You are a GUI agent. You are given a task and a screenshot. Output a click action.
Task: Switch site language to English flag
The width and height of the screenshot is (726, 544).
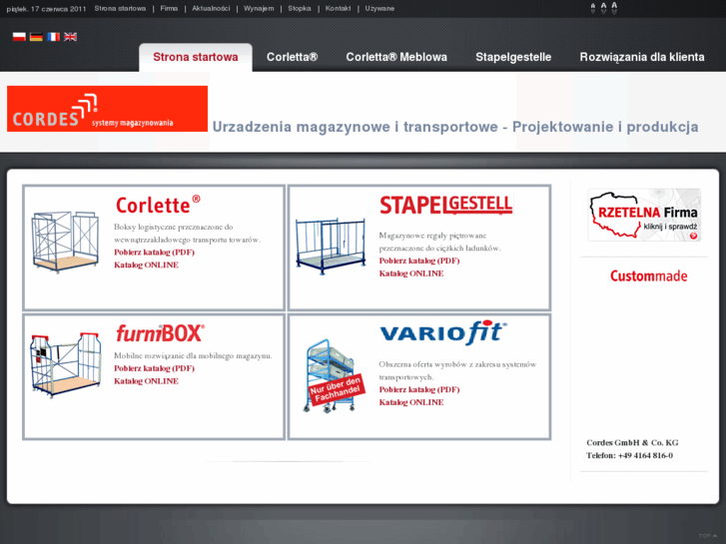tap(70, 37)
